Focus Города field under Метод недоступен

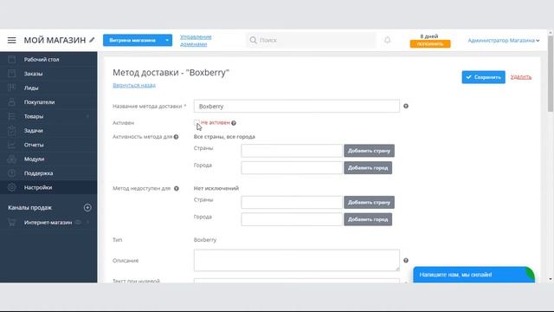point(292,219)
